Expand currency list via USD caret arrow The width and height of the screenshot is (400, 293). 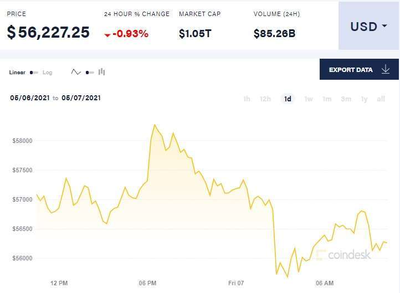384,26
